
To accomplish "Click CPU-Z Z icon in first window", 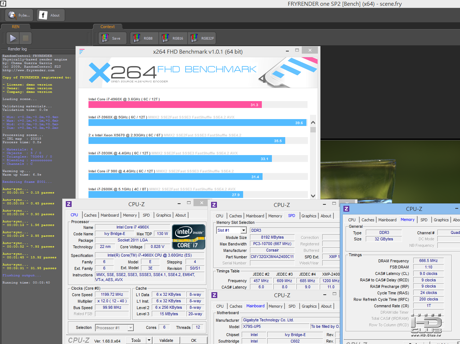I will pos(69,204).
